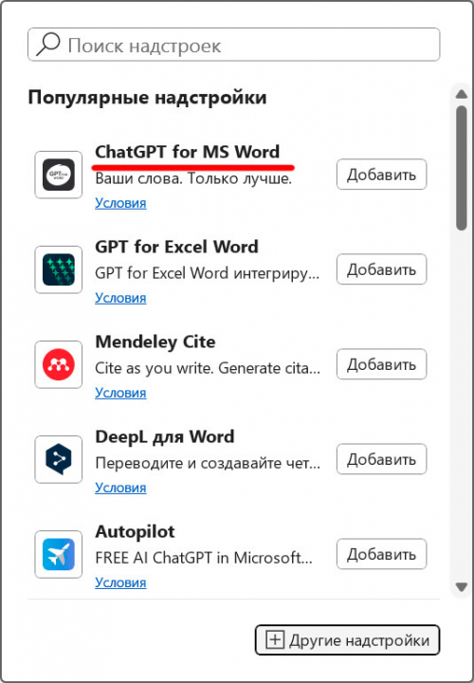Add the GPT for Excel Word add-in

(381, 269)
